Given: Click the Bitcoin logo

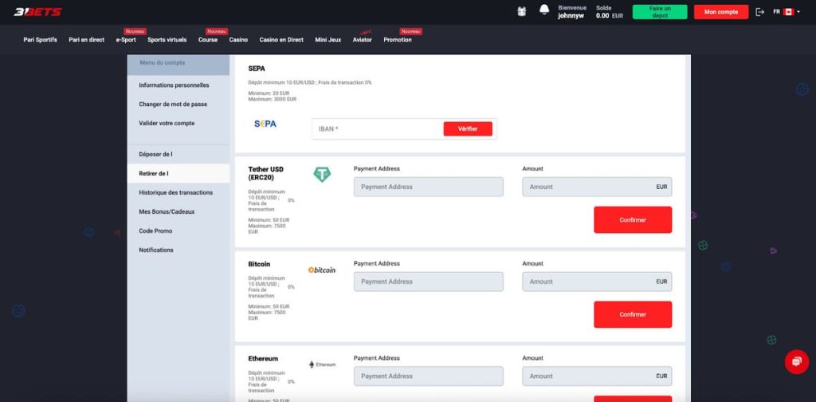Looking at the screenshot, I should (x=322, y=270).
